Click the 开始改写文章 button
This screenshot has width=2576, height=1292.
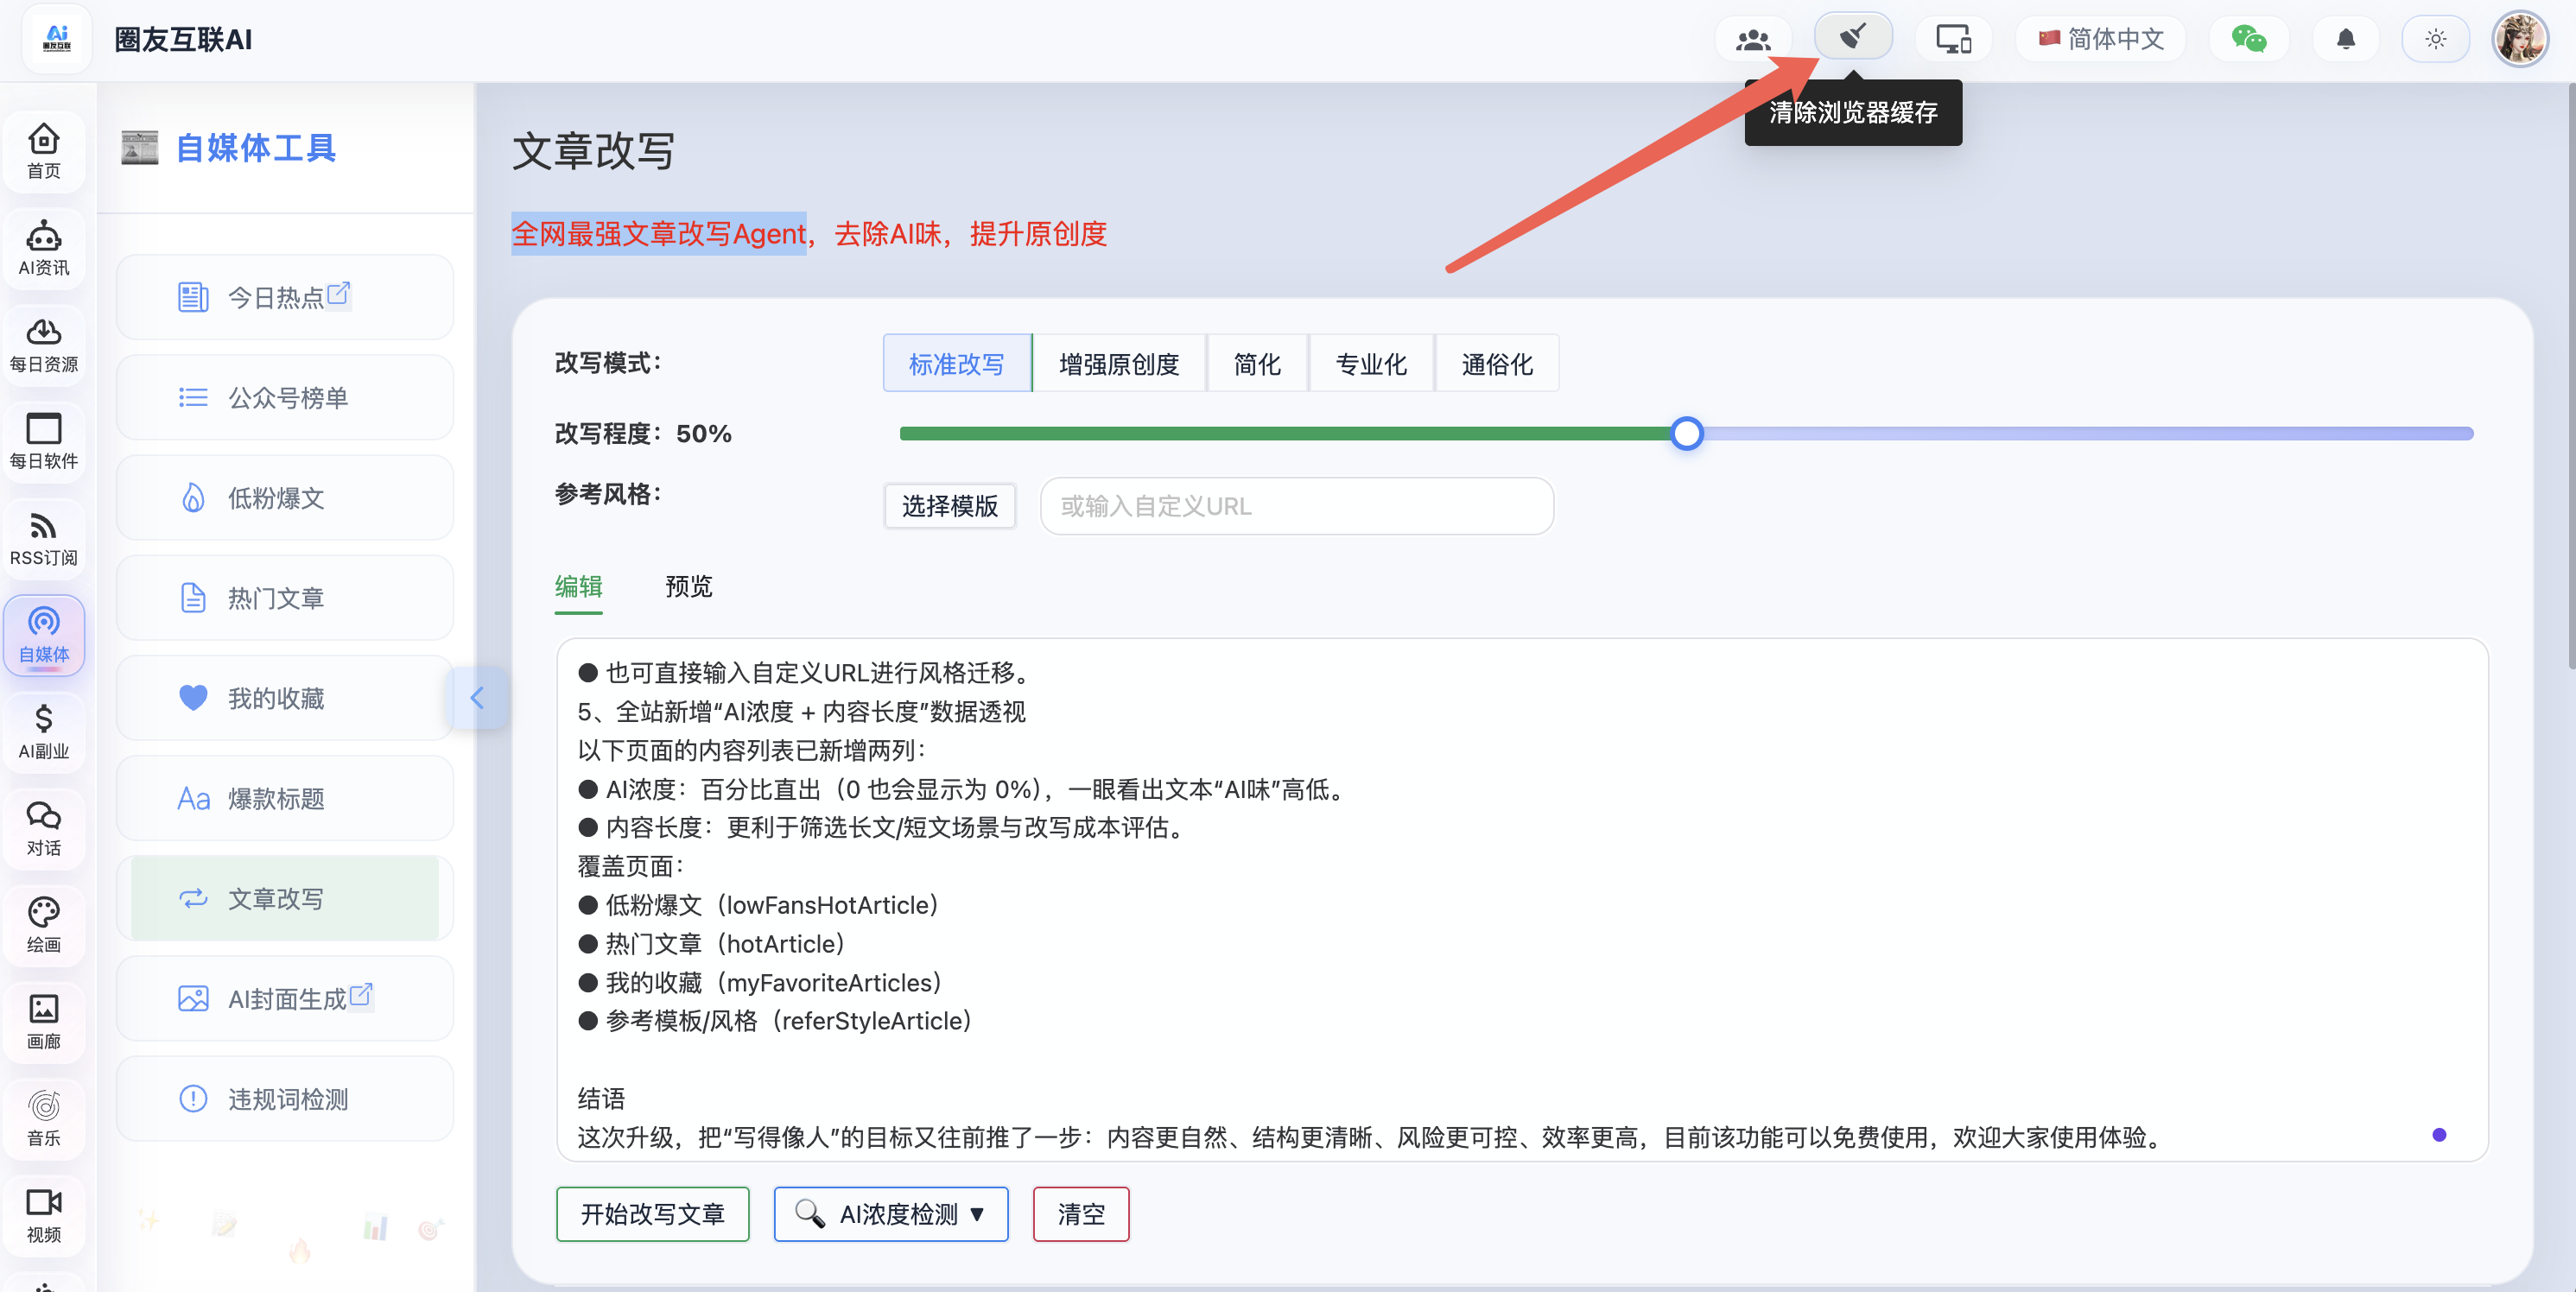tap(652, 1214)
